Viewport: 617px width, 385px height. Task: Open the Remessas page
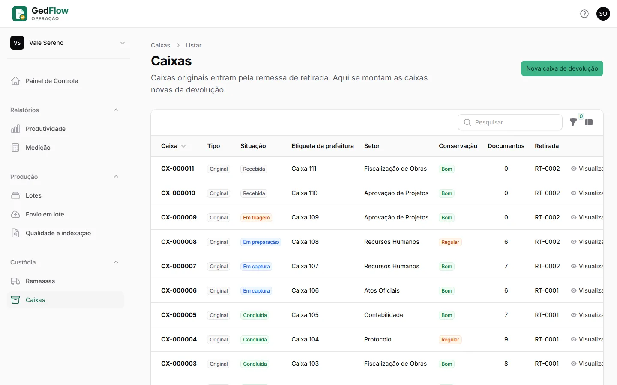pyautogui.click(x=66, y=281)
